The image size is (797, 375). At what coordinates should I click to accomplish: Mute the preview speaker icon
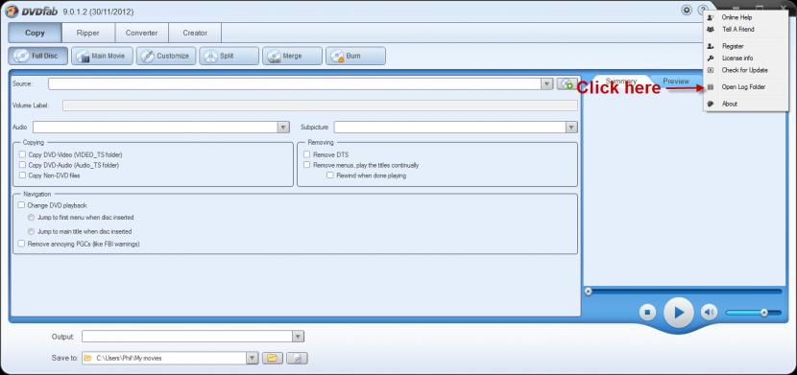coord(709,312)
